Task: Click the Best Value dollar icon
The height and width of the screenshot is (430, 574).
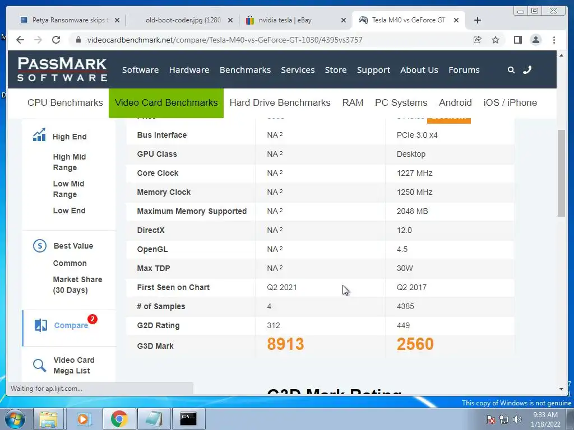Action: coord(40,246)
